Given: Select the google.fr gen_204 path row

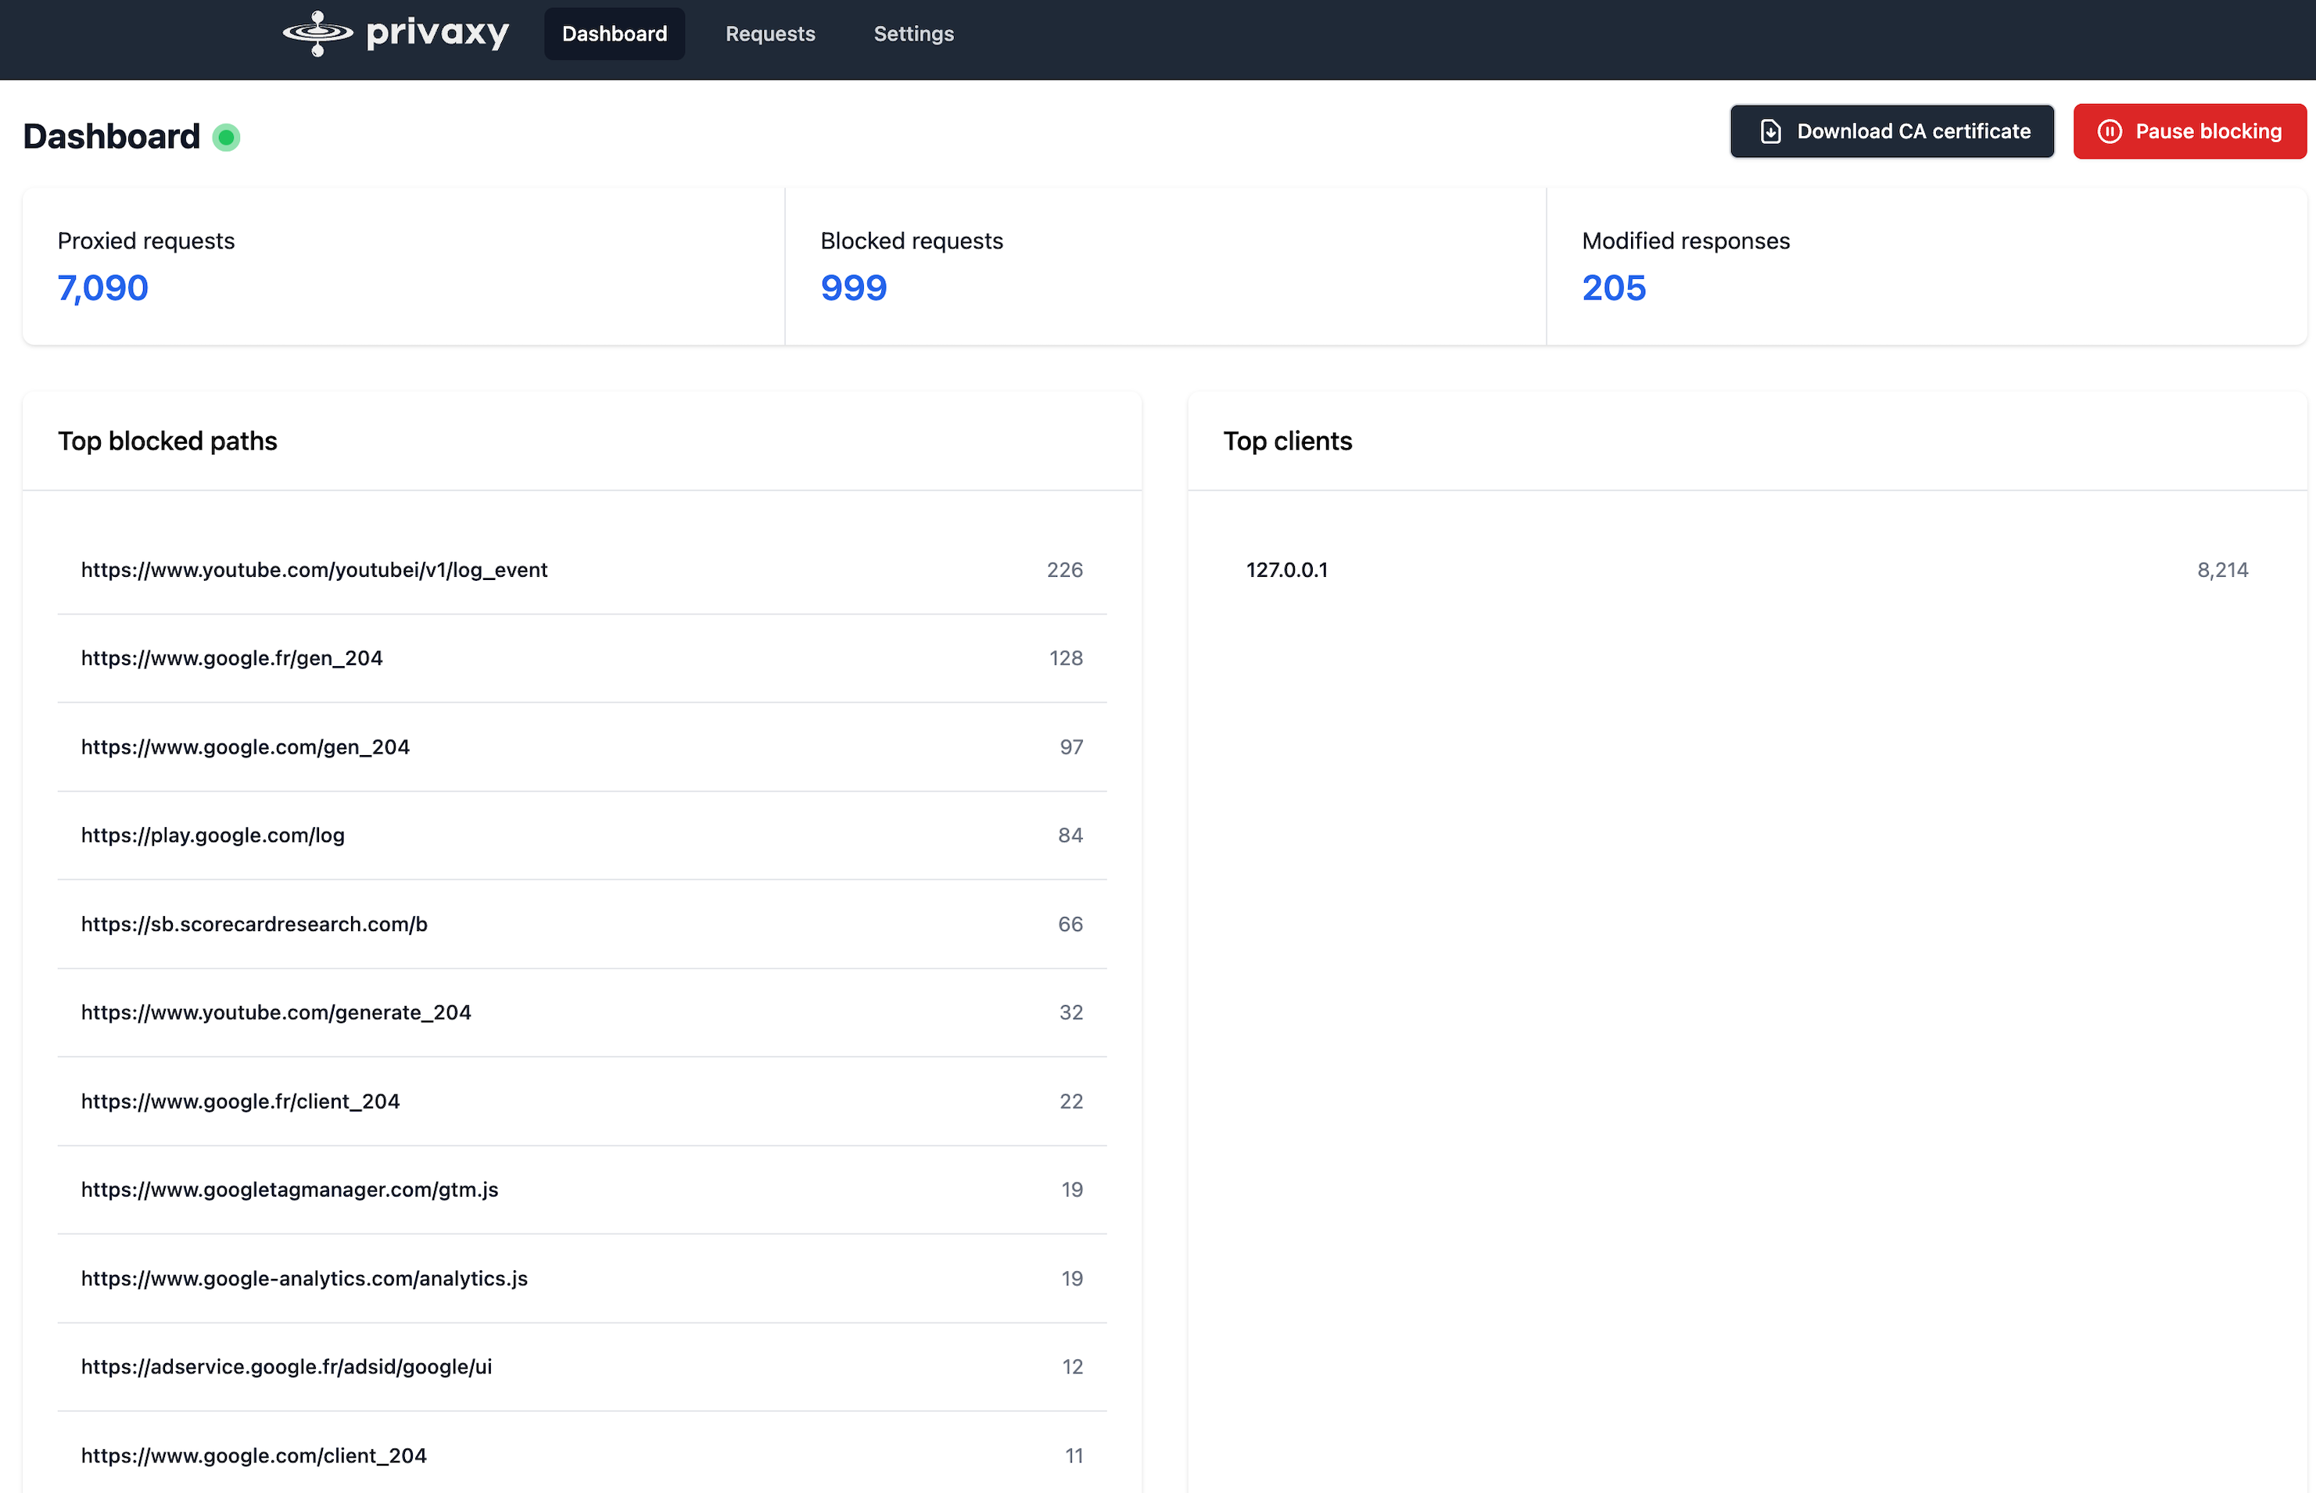Looking at the screenshot, I should [231, 658].
